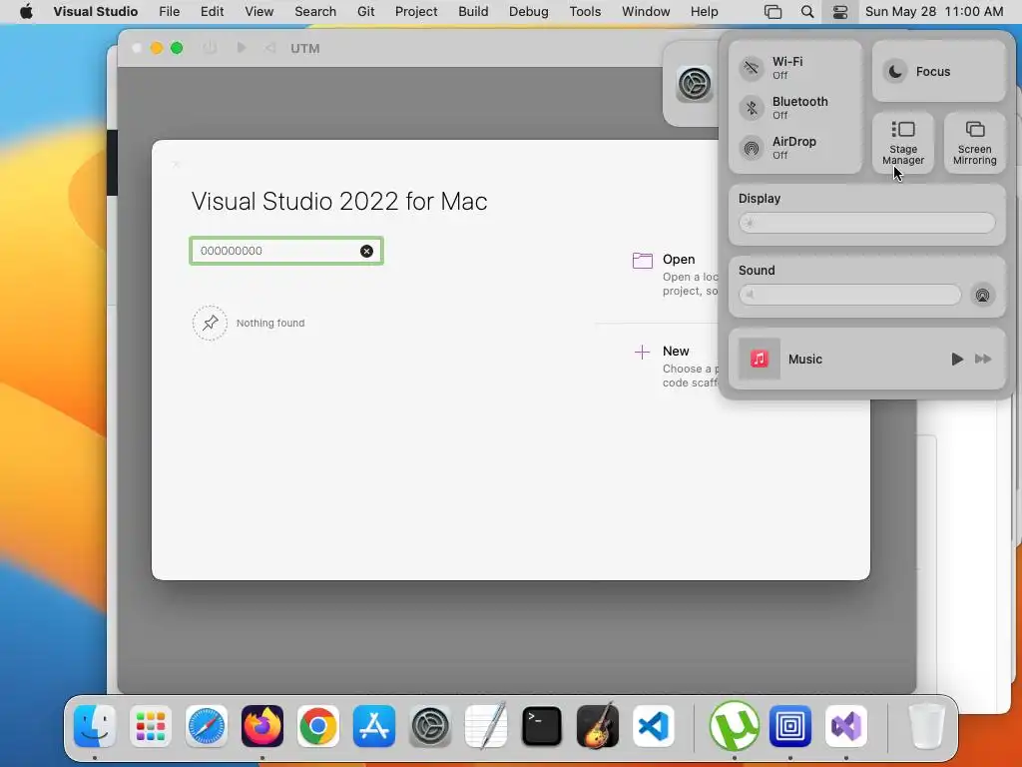Open the Visual Studio application menu
1022x767 pixels.
click(x=95, y=12)
